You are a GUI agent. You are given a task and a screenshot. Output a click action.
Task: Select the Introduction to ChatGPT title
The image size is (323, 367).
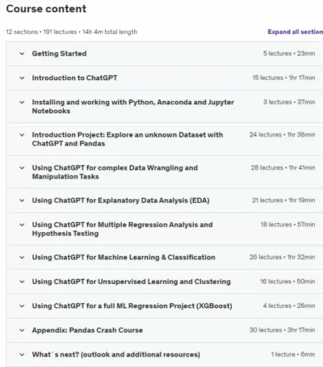tap(74, 78)
